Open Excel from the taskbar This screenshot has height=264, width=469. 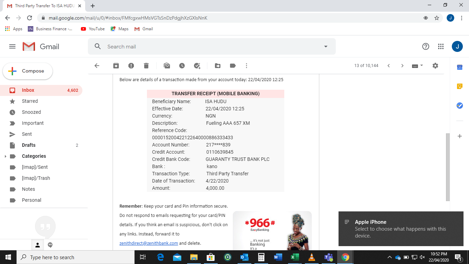(x=295, y=257)
